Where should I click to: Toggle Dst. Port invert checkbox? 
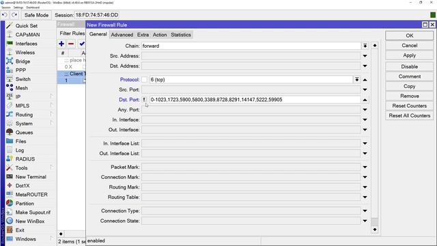coord(144,100)
